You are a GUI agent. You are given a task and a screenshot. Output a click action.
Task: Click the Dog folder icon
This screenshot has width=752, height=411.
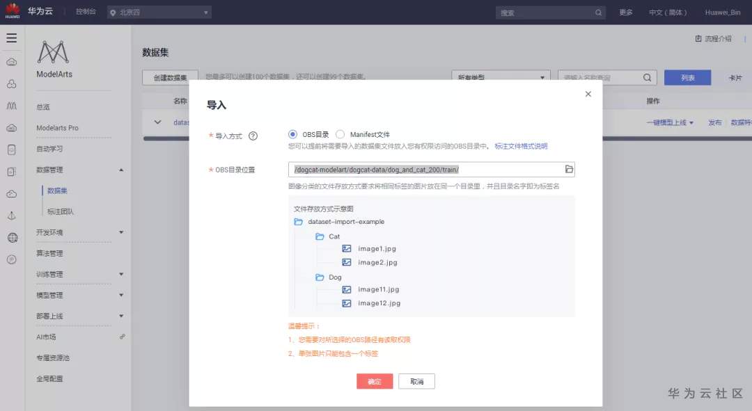(320, 277)
